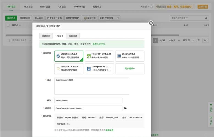This screenshot has width=214, height=137.
Task: Click the 默认站点 button
Action: (39, 18)
